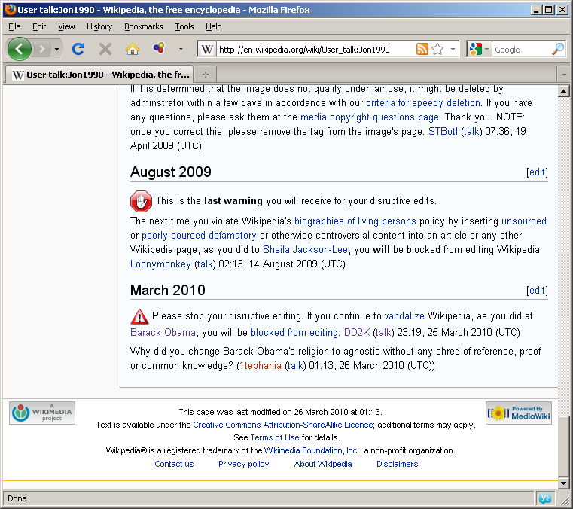Open the poorly sourced defamatory link
The height and width of the screenshot is (509, 573).
[199, 236]
